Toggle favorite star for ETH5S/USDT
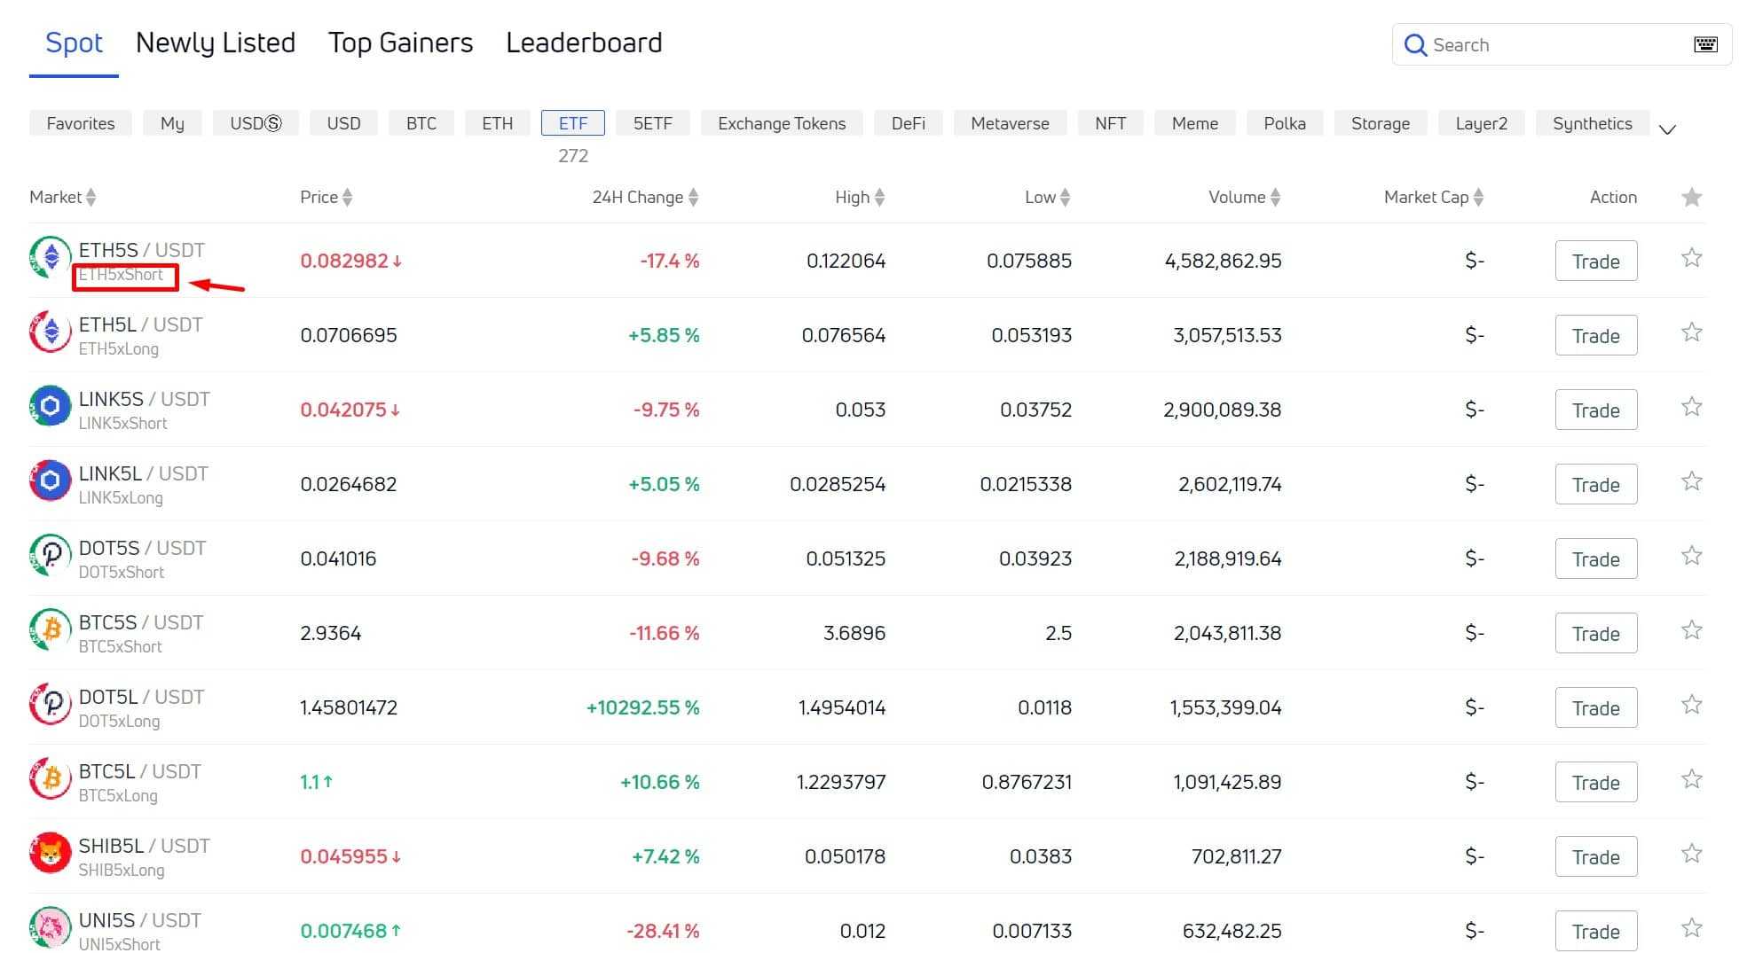Image resolution: width=1747 pixels, height=953 pixels. click(x=1691, y=259)
